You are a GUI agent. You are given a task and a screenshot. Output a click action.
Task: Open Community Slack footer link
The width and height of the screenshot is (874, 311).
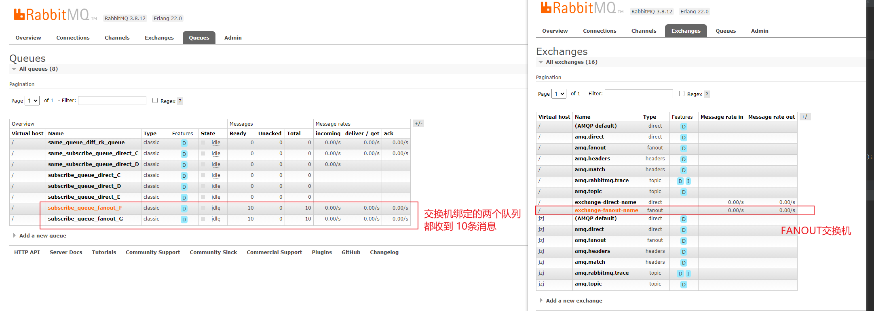(213, 252)
